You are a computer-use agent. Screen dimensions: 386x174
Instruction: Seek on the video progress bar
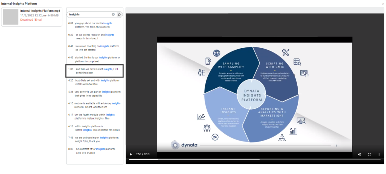pyautogui.click(x=255, y=160)
